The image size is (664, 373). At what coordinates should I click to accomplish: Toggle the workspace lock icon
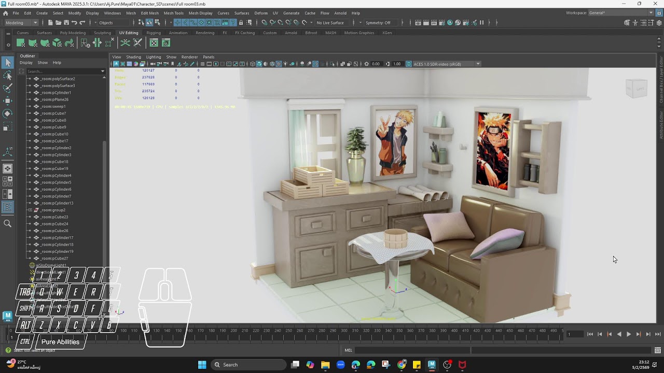(658, 13)
